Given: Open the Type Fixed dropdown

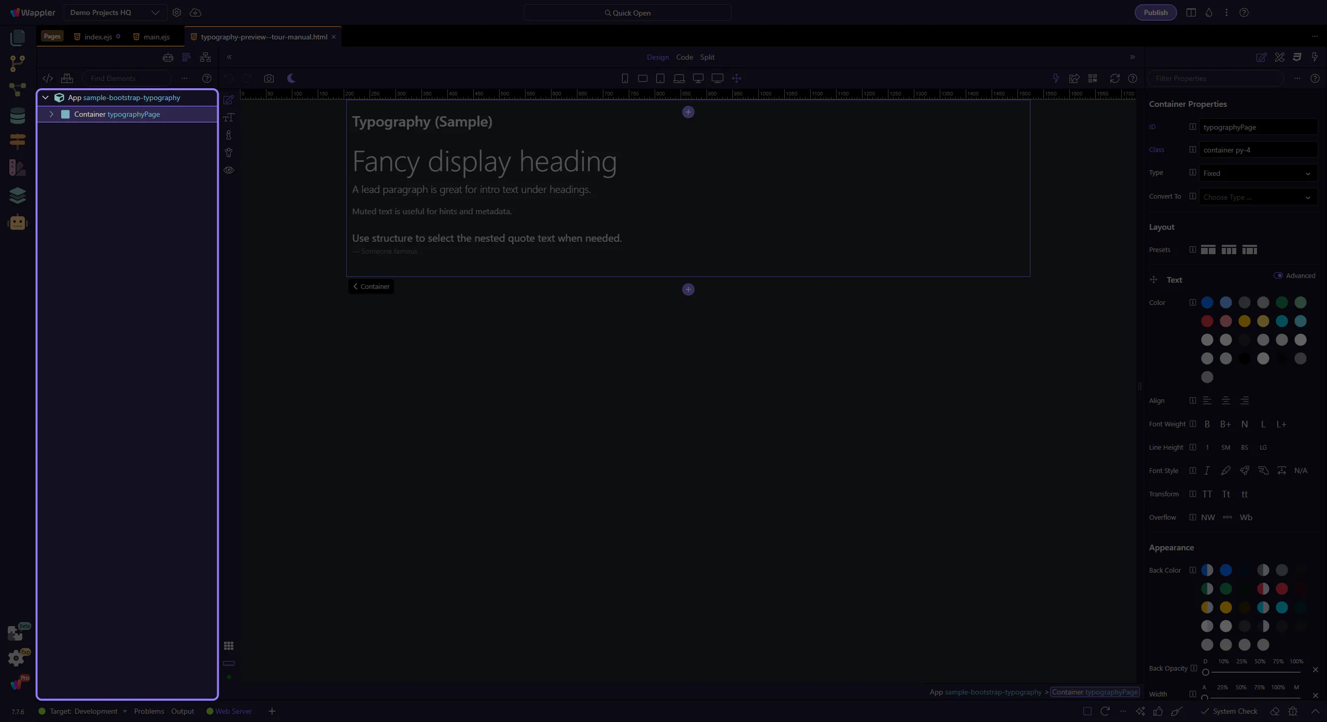Looking at the screenshot, I should click(1258, 173).
